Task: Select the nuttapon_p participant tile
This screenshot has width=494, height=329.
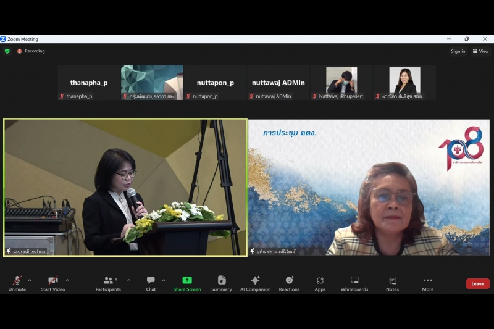Action: [216, 83]
